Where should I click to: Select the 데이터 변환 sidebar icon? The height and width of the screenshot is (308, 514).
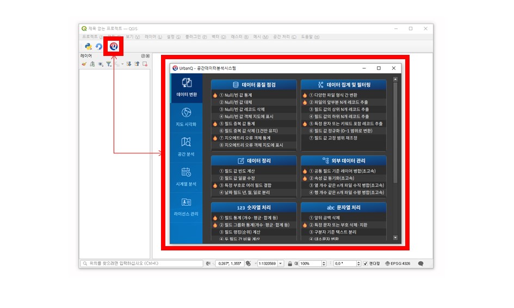point(186,87)
